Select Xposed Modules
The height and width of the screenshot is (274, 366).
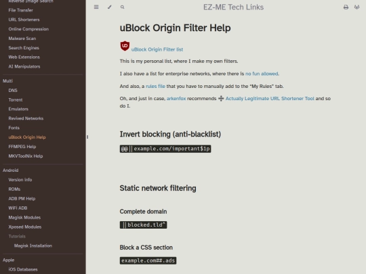coord(25,227)
